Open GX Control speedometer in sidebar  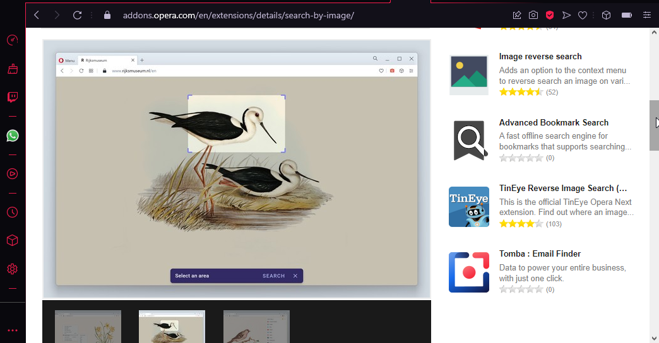(x=12, y=40)
